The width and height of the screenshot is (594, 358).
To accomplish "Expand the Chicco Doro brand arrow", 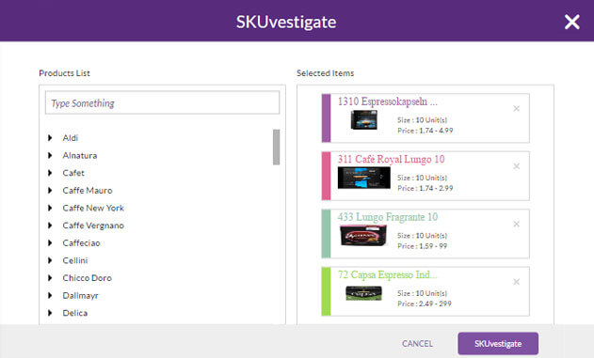I will 50,278.
